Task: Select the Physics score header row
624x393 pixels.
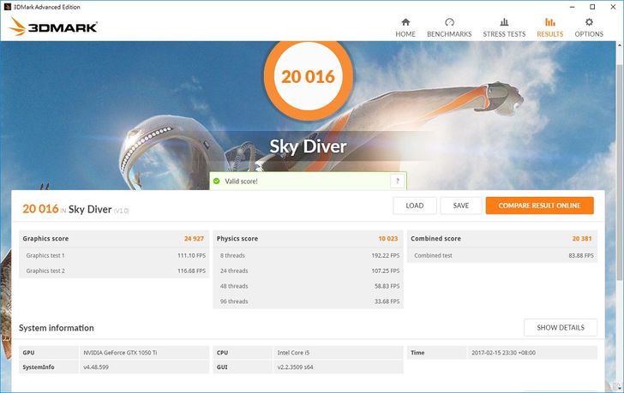Action: pos(308,239)
